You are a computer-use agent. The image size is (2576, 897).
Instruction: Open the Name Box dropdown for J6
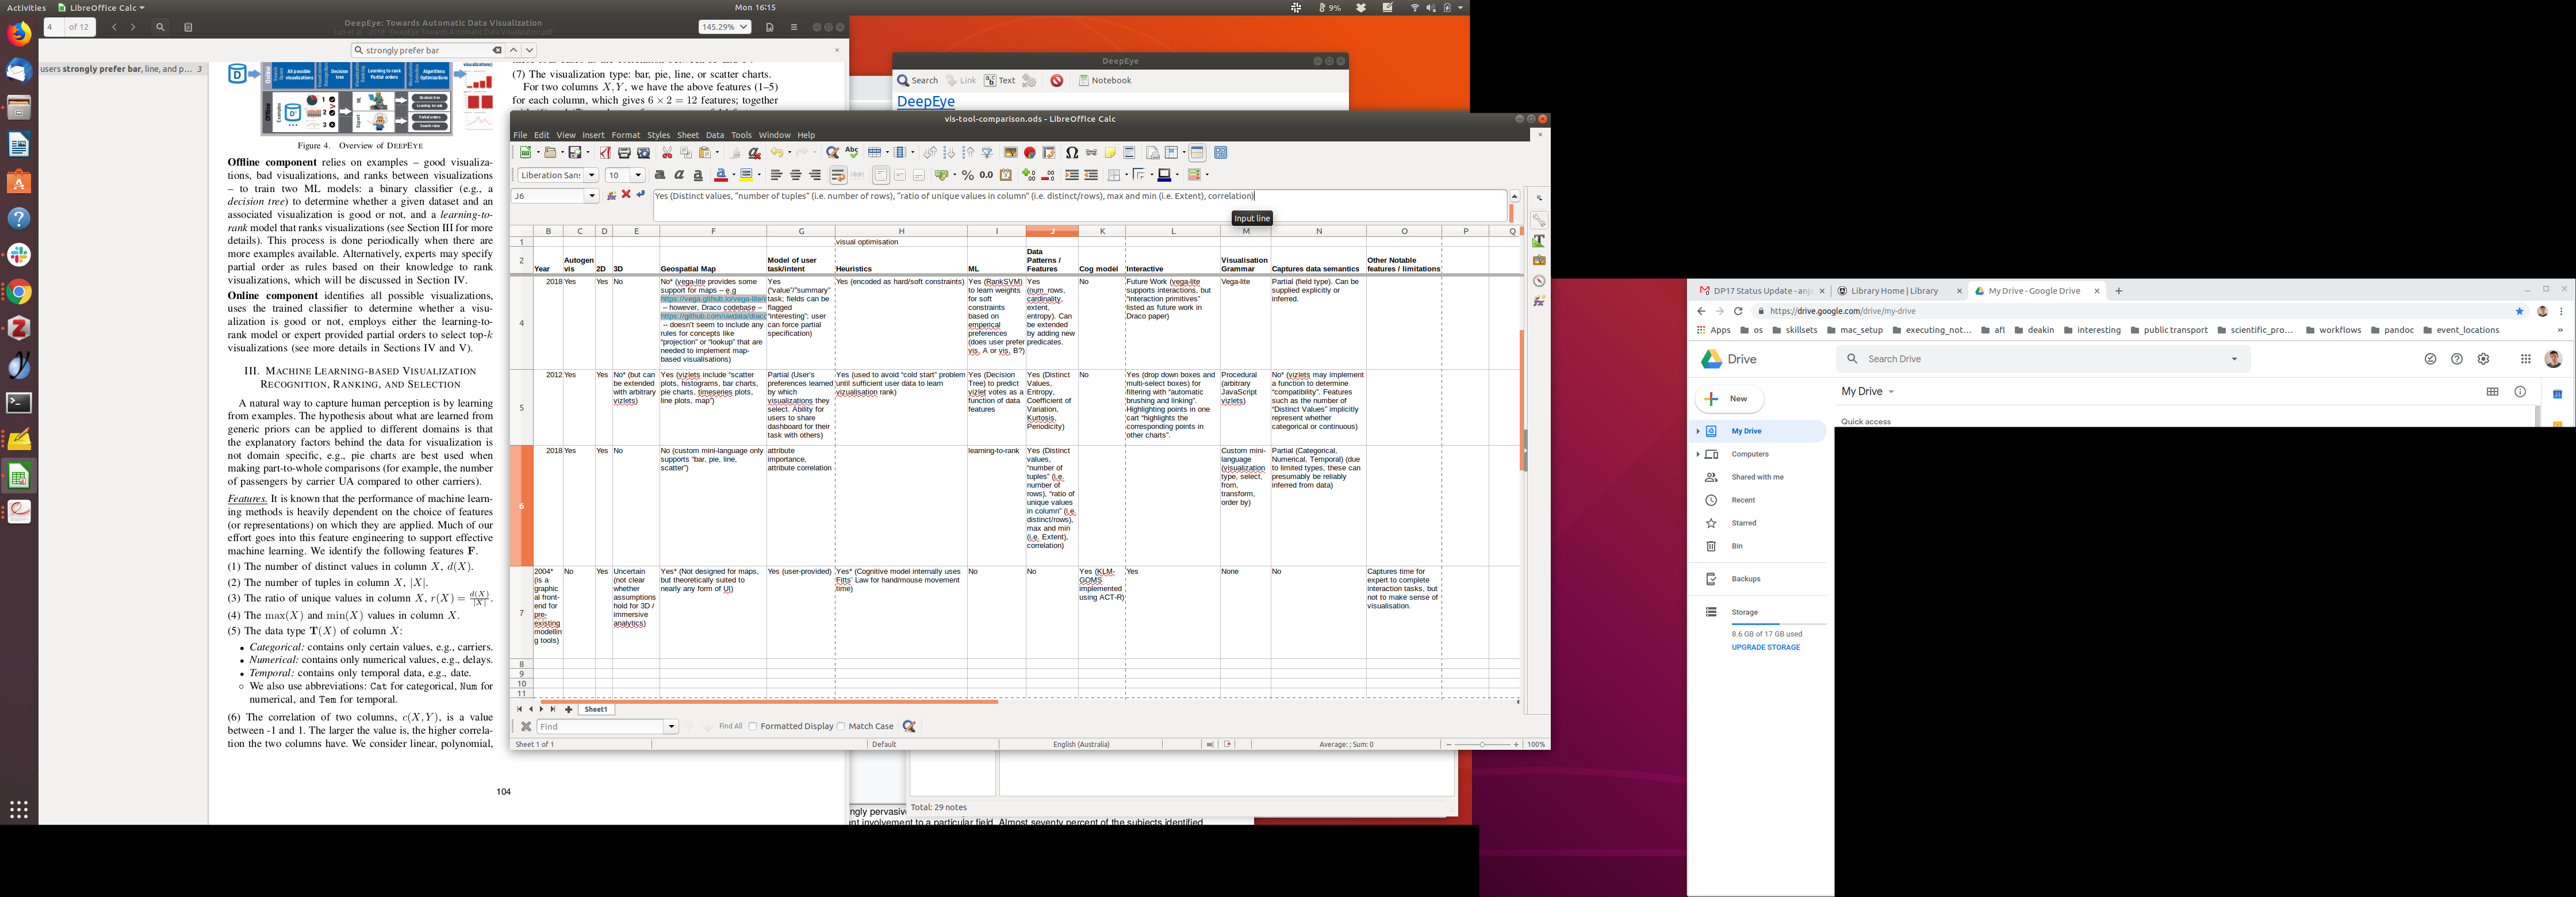[x=591, y=196]
